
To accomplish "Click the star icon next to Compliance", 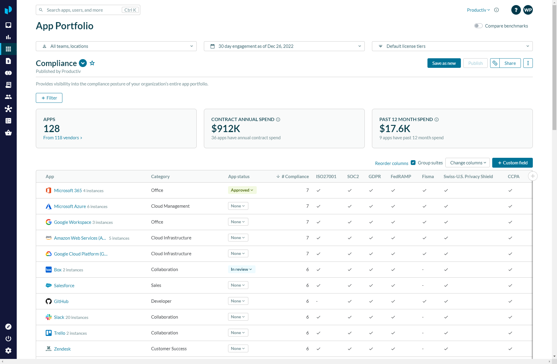I will [92, 63].
